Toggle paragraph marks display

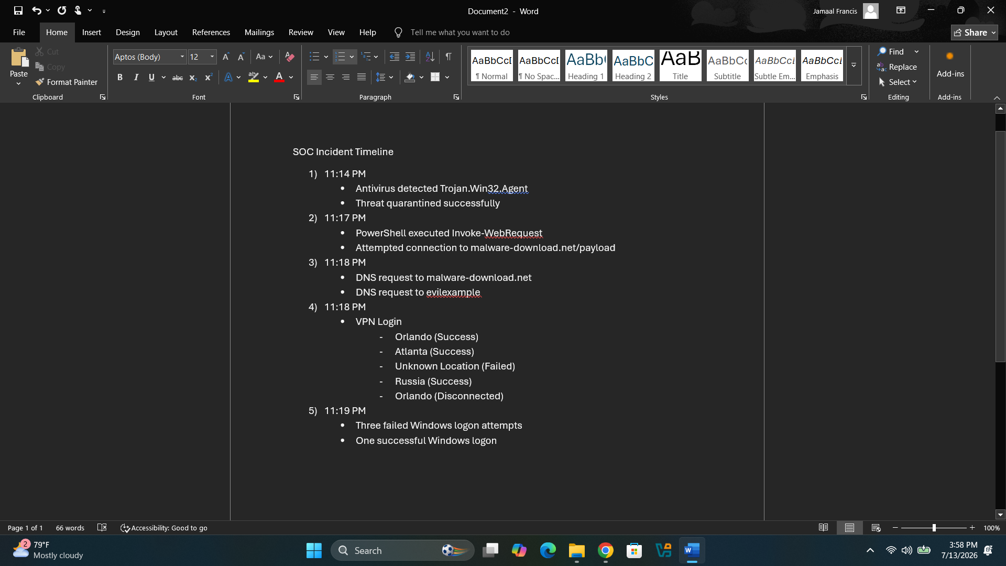click(x=449, y=57)
